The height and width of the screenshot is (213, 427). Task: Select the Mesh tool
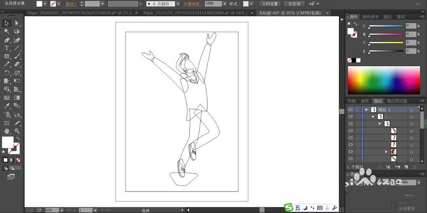tap(7, 98)
